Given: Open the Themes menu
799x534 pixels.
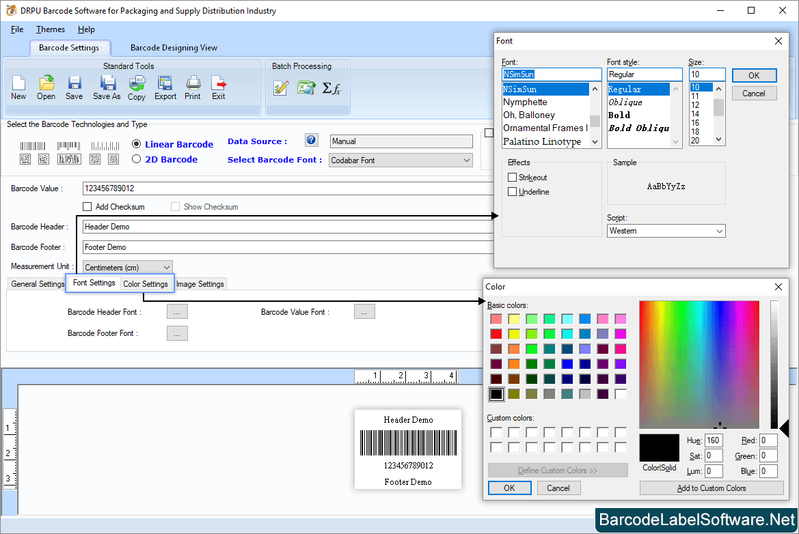Looking at the screenshot, I should pyautogui.click(x=50, y=29).
